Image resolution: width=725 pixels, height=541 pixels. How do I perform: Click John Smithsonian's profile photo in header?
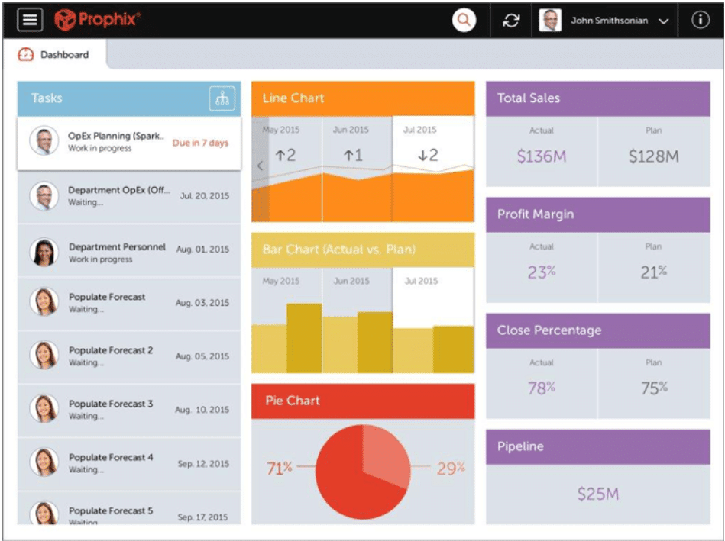(550, 21)
